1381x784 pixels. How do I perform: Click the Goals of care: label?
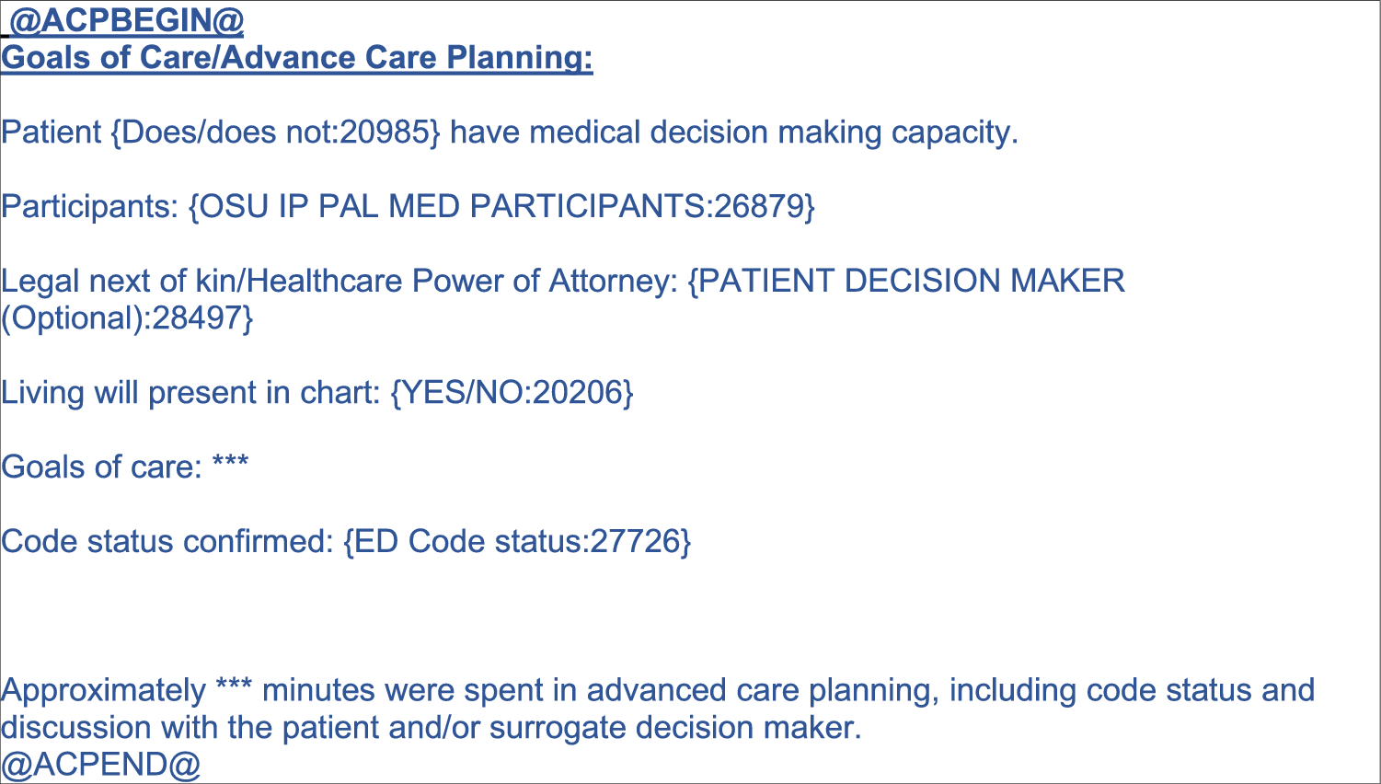(101, 467)
